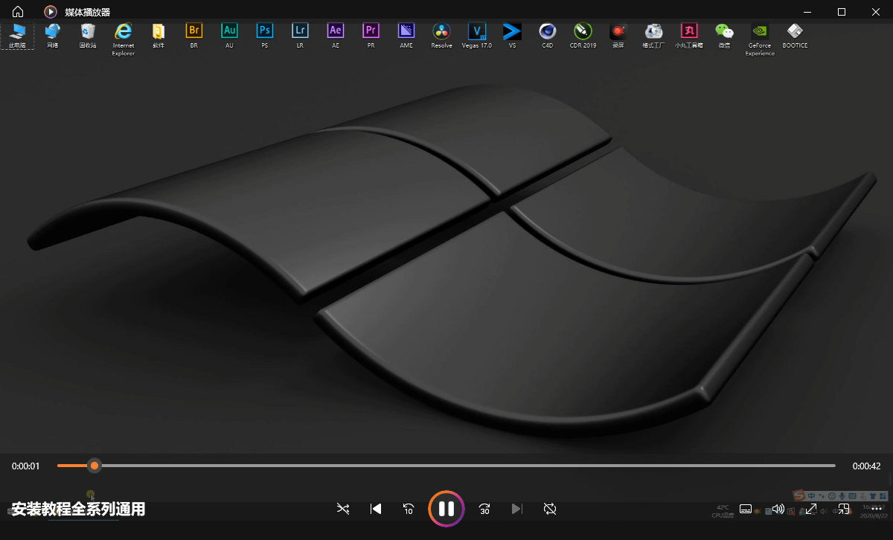The image size is (893, 540).
Task: Click the DaVinci Resolve icon in the video
Action: (x=441, y=36)
